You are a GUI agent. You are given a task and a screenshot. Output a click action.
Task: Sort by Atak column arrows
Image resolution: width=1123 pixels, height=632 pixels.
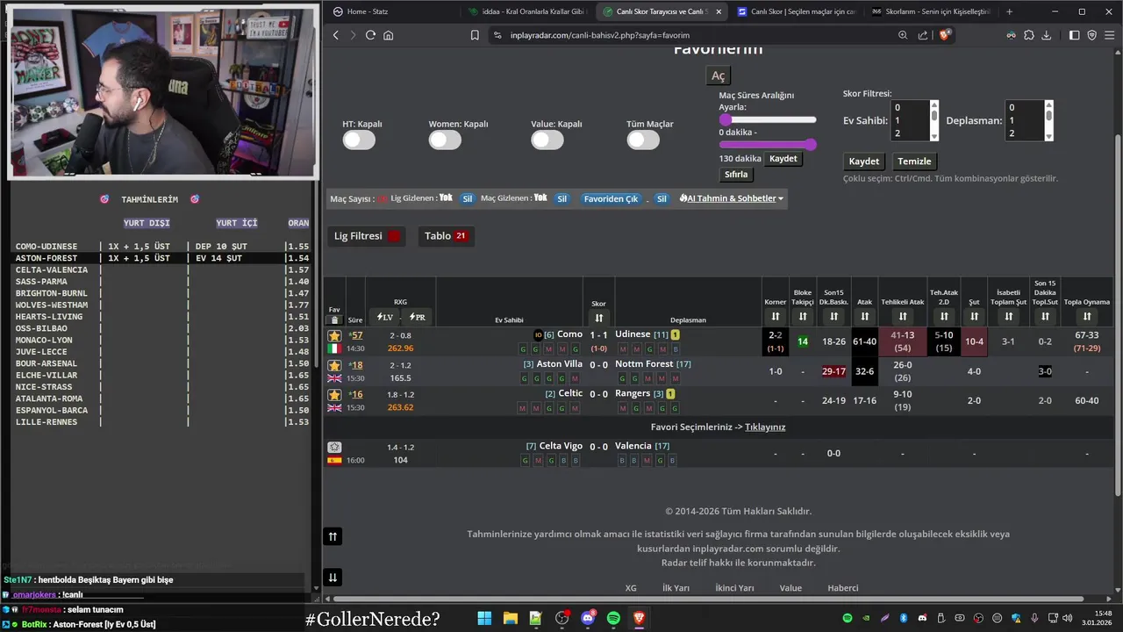point(865,317)
